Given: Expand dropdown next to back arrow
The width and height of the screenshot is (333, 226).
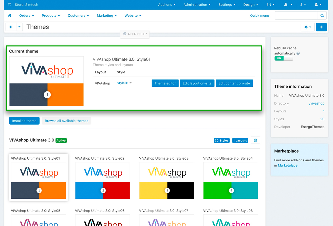Looking at the screenshot, I should pos(20,27).
